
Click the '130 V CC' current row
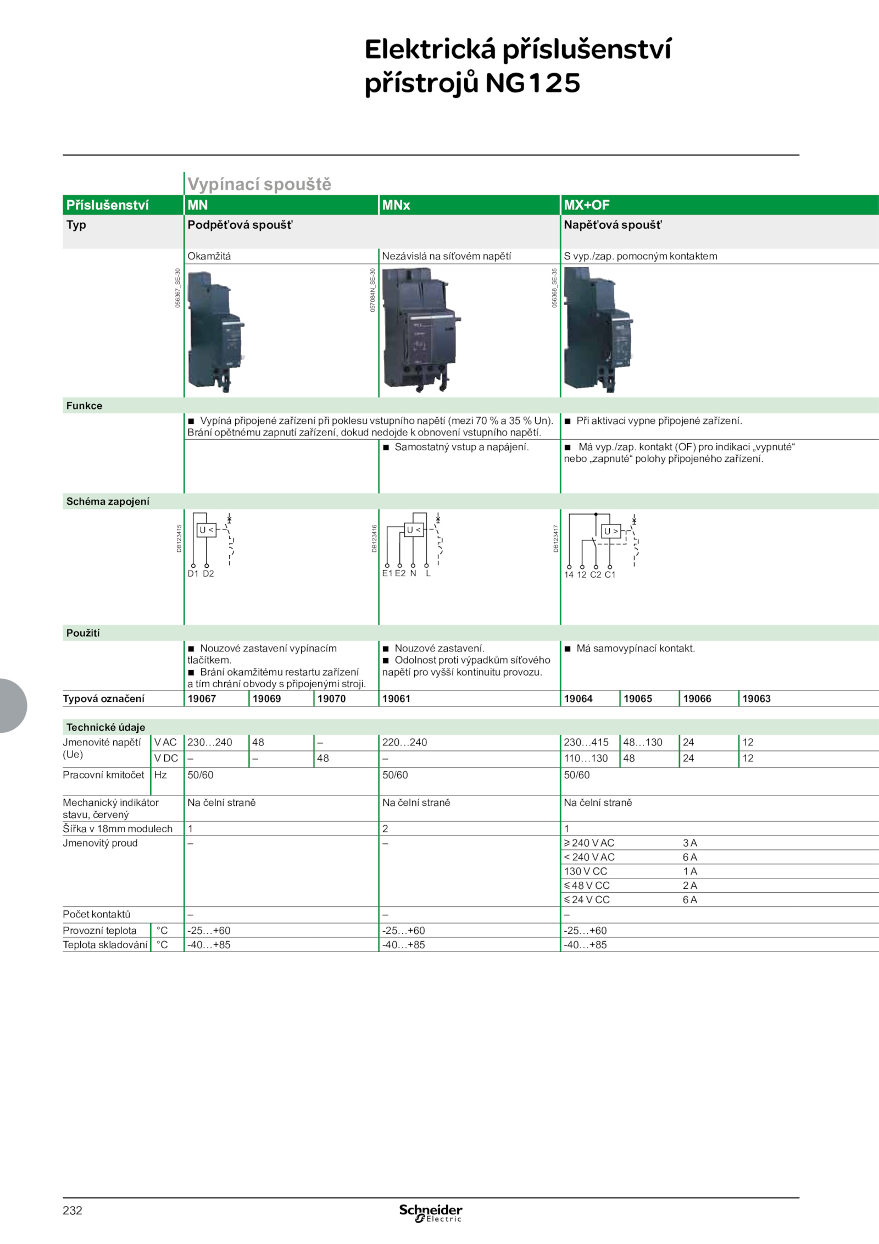720,871
